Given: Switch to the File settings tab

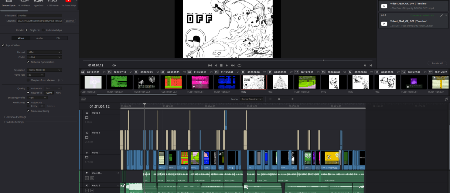Looking at the screenshot, I should point(58,38).
